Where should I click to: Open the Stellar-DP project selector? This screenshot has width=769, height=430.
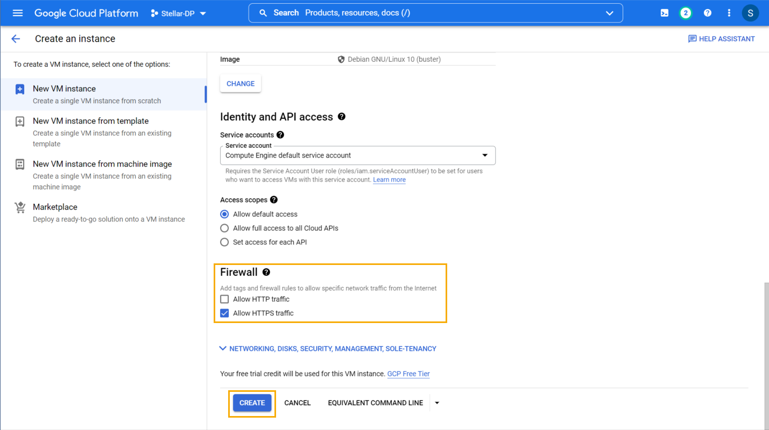coord(179,13)
